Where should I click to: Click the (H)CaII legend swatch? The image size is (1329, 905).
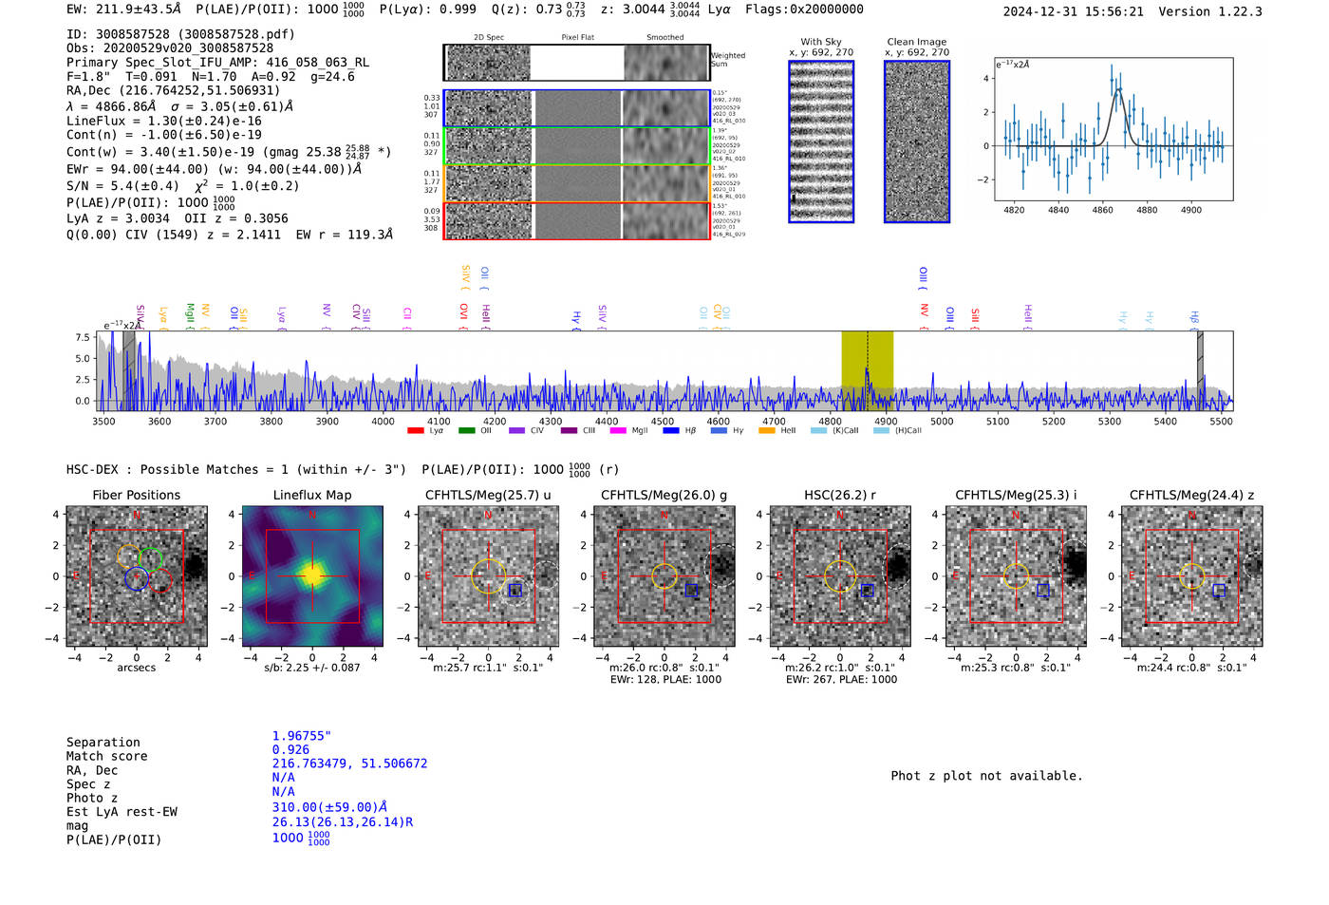pyautogui.click(x=881, y=431)
